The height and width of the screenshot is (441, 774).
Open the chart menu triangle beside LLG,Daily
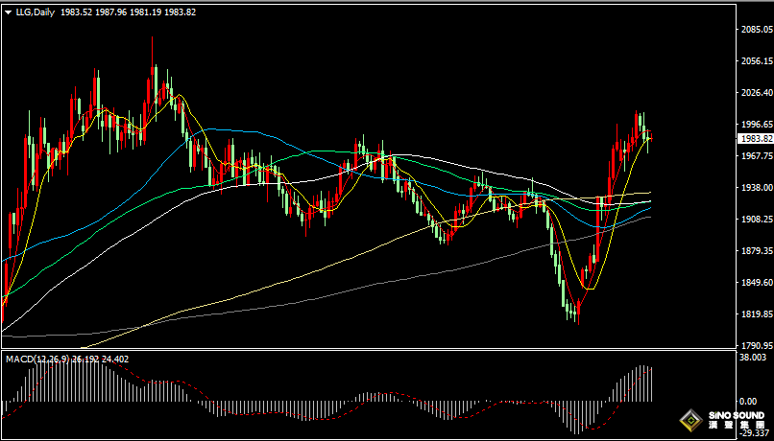coord(9,11)
